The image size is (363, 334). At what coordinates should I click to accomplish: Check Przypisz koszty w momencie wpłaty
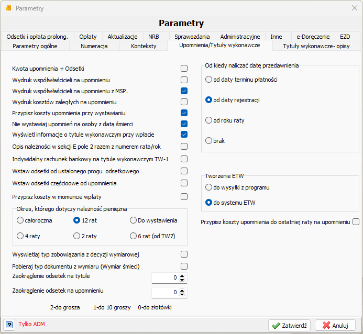pos(184,197)
